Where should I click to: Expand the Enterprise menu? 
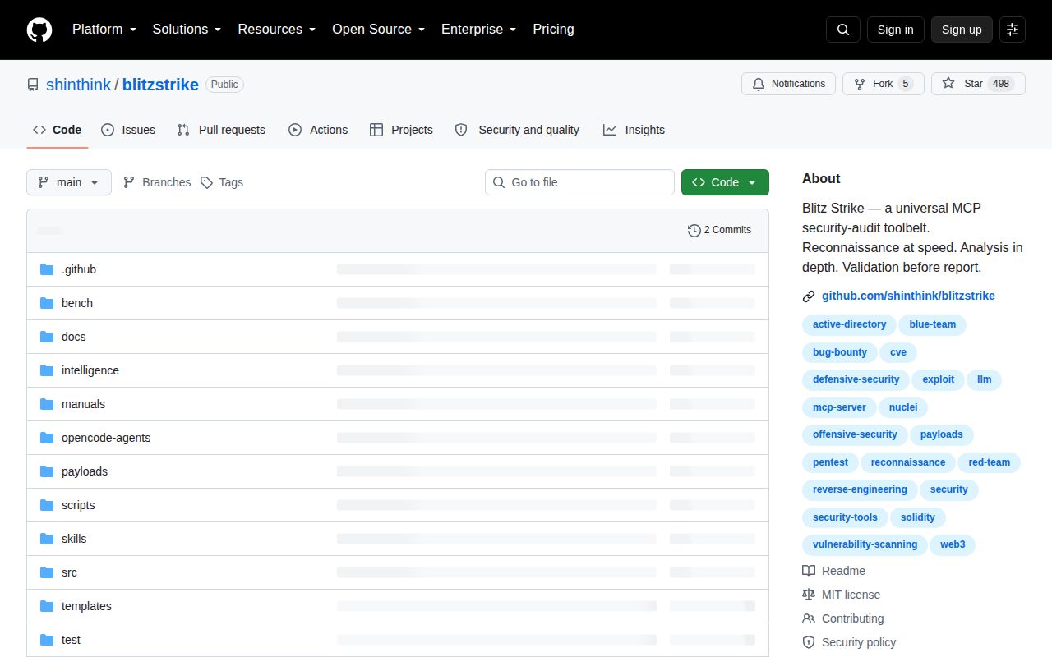point(479,30)
